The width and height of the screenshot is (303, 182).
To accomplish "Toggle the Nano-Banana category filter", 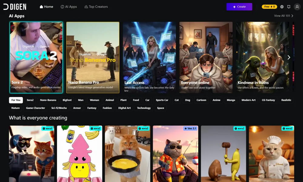I will click(48, 100).
